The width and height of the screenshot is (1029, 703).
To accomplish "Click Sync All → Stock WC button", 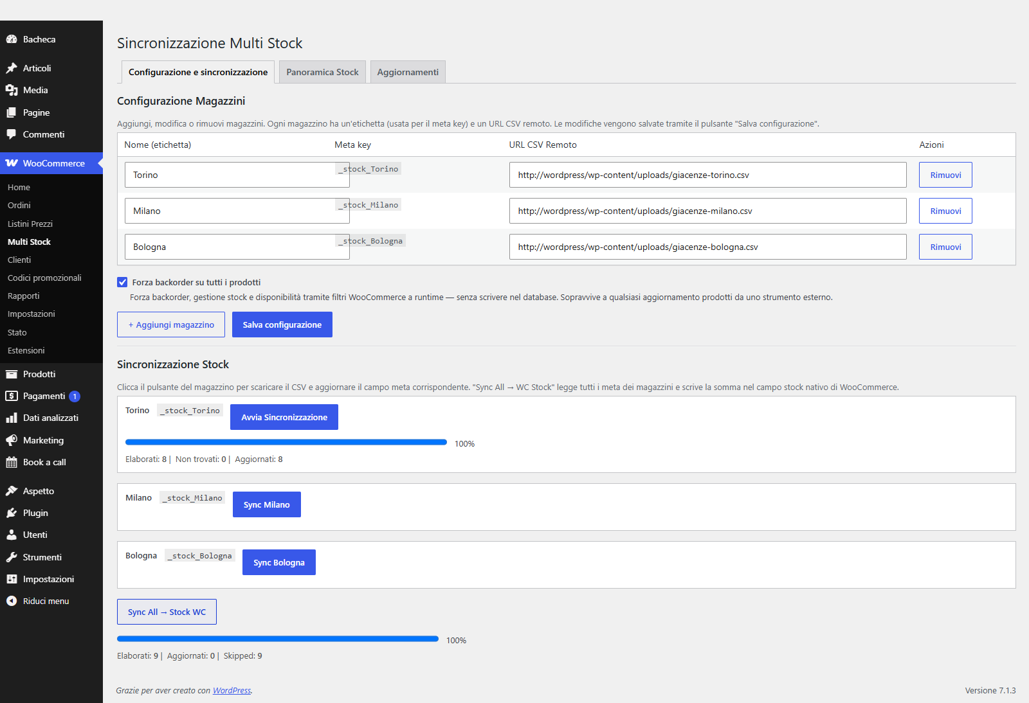I will coord(167,612).
